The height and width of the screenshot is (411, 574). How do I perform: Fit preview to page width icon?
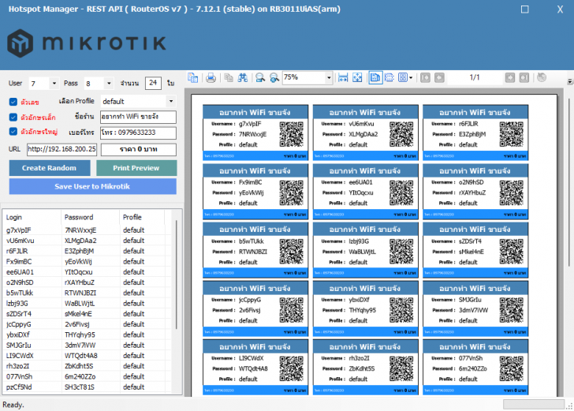pos(343,77)
